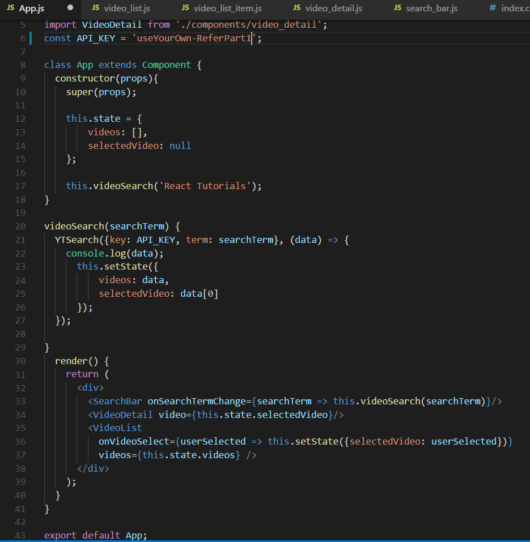The width and height of the screenshot is (530, 542).
Task: Click the 'SearchBar' component tag
Action: coord(117,402)
